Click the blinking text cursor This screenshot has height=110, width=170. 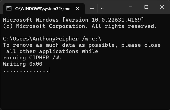[x=49, y=70]
